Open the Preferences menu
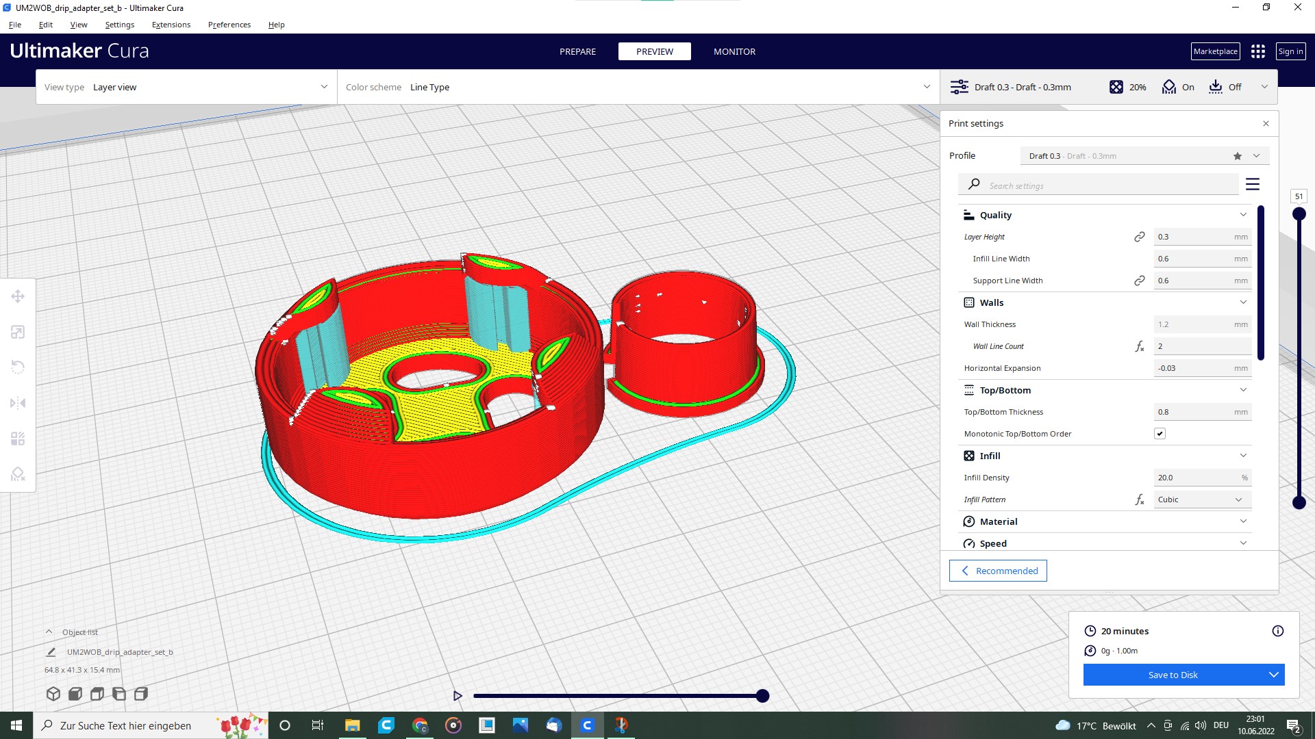1315x739 pixels. pos(229,25)
